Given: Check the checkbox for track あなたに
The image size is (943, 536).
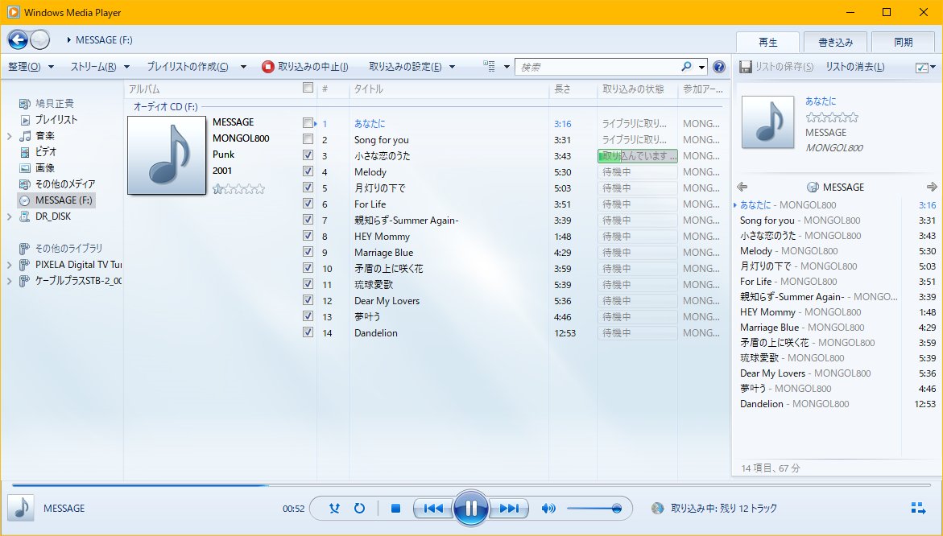Looking at the screenshot, I should coord(309,123).
